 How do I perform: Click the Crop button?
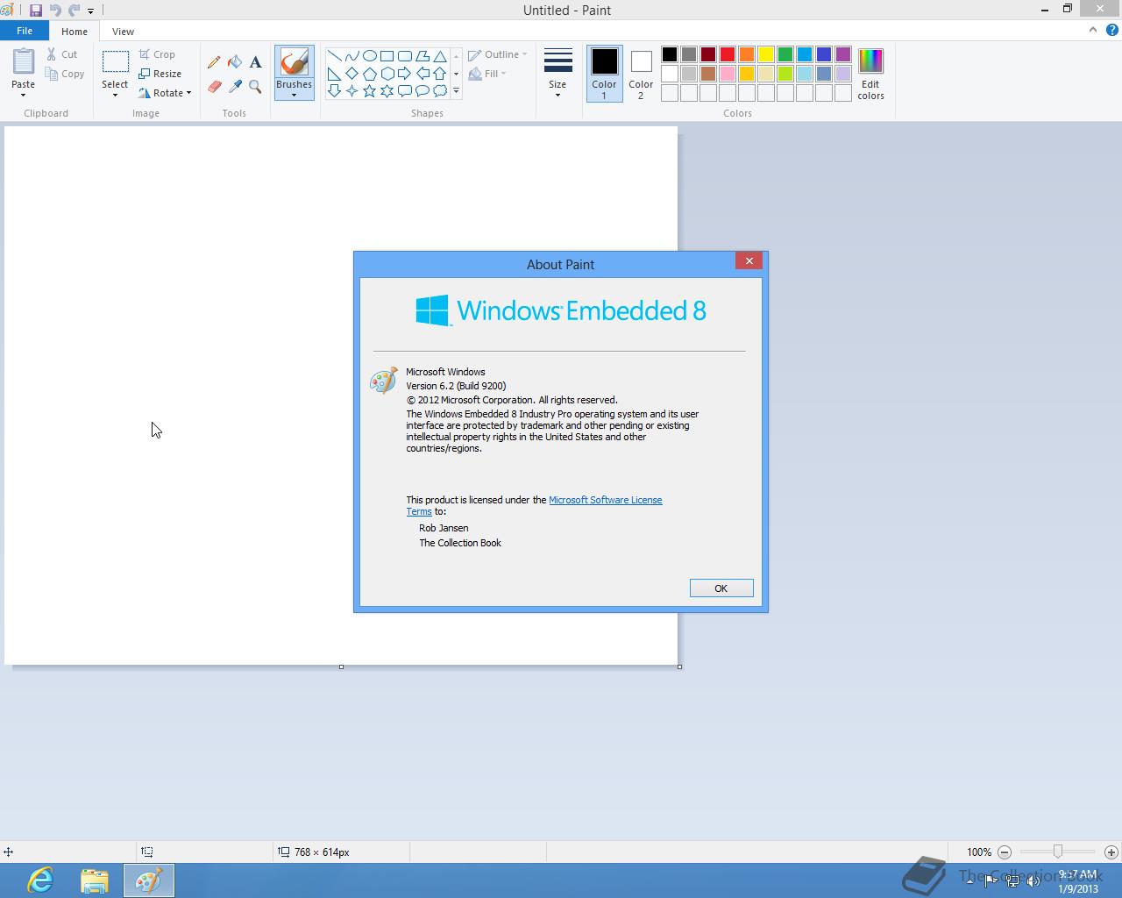157,54
